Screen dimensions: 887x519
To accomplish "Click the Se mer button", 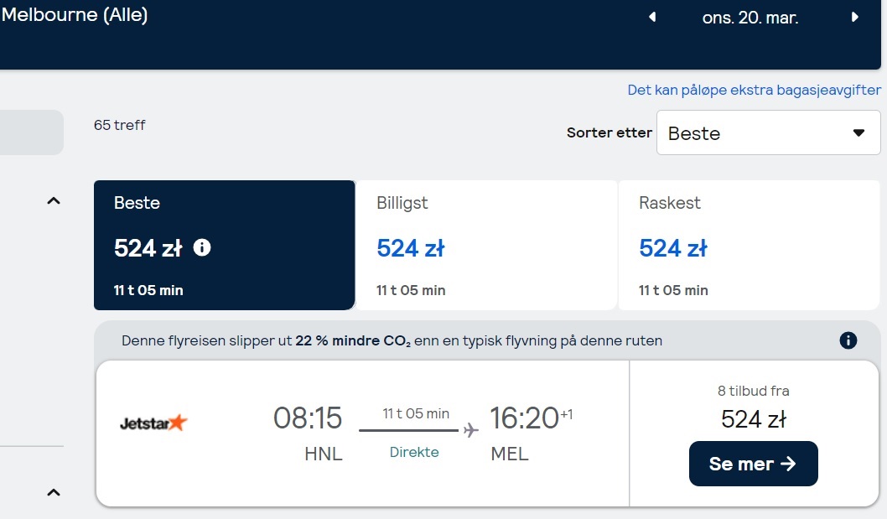I will pos(754,464).
